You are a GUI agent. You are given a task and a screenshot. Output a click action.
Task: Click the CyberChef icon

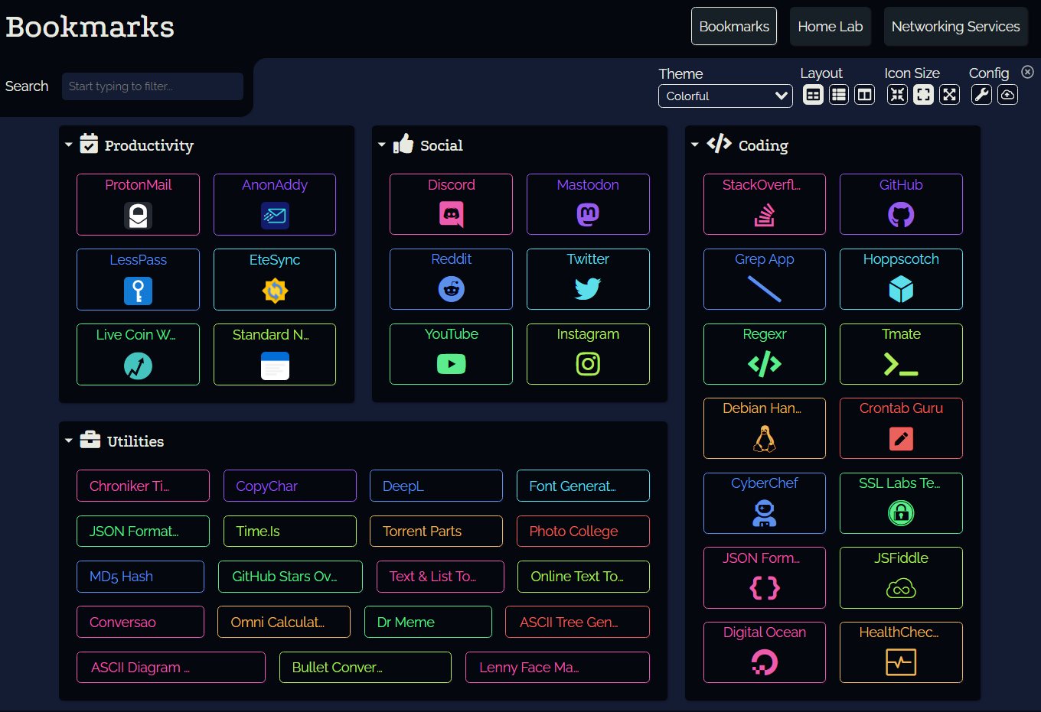[x=765, y=513]
